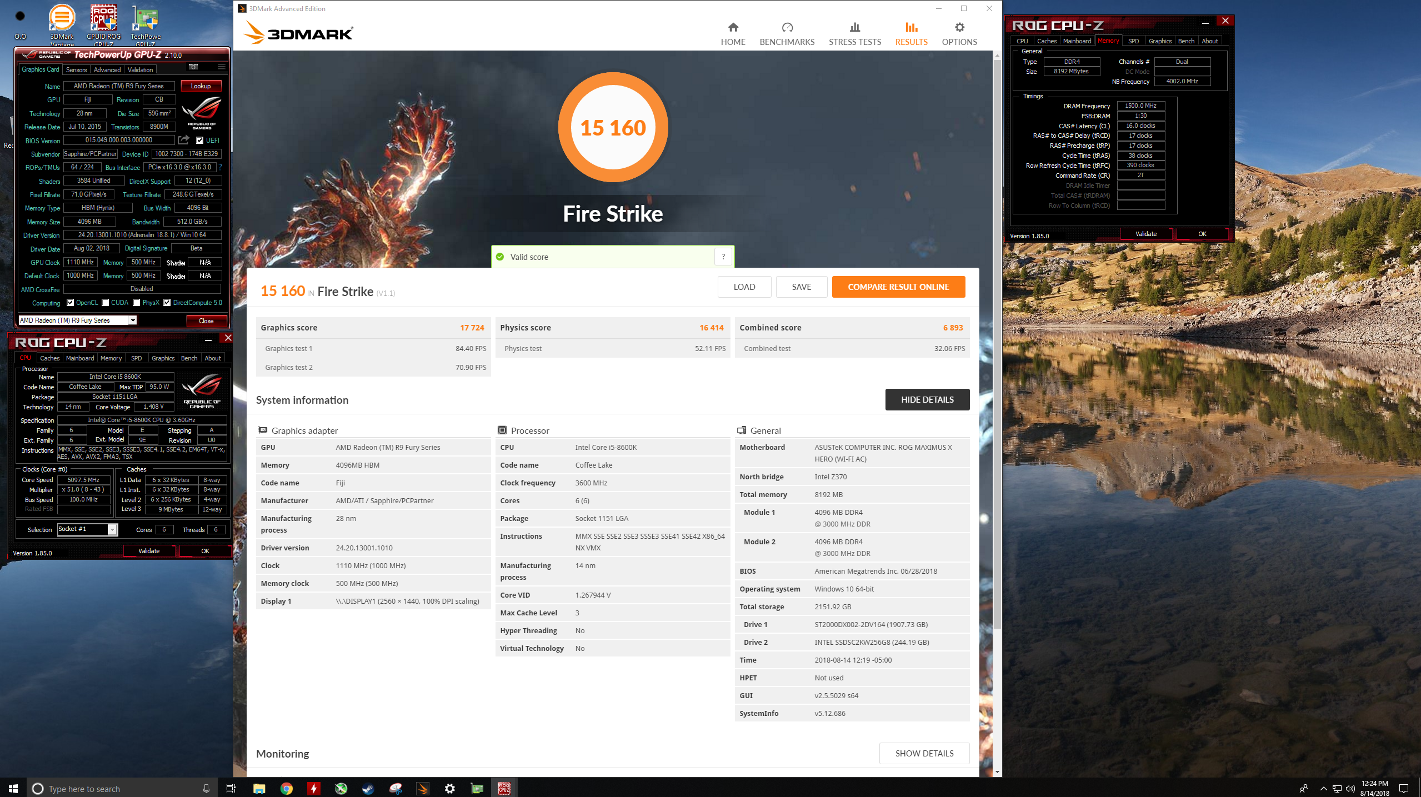
Task: Switch to the Sensors tab in GPU-Z
Action: [76, 70]
